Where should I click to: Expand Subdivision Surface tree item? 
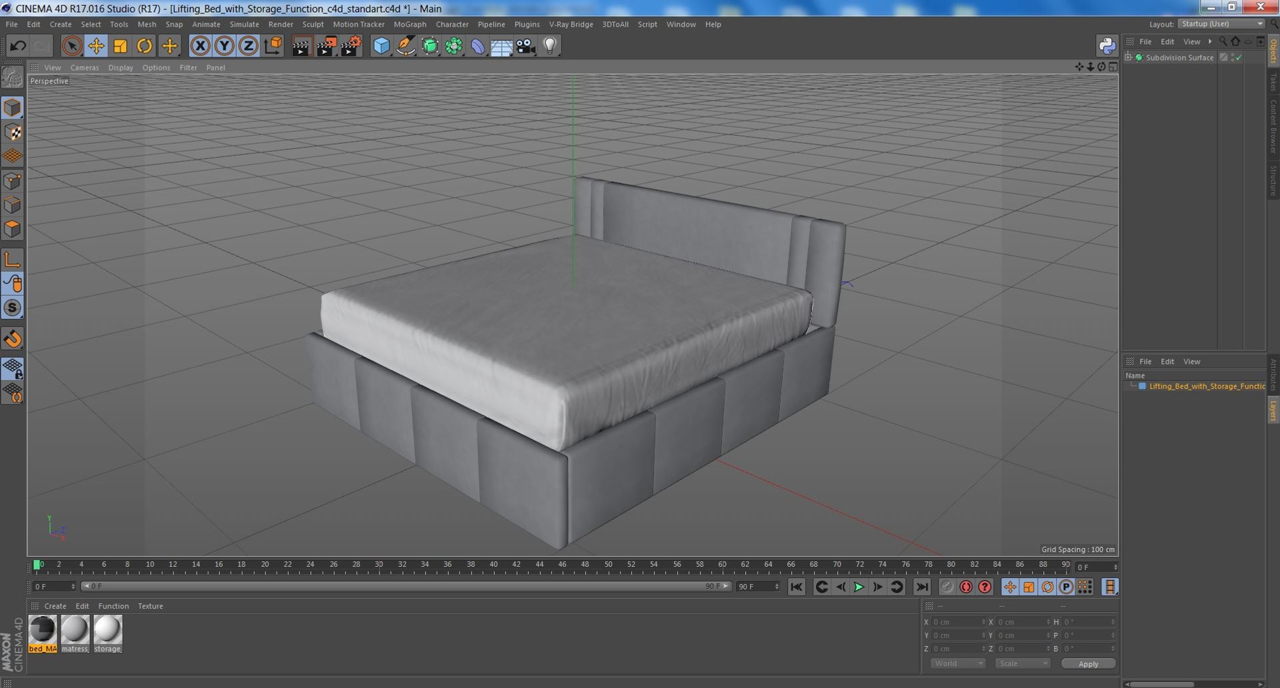1128,57
